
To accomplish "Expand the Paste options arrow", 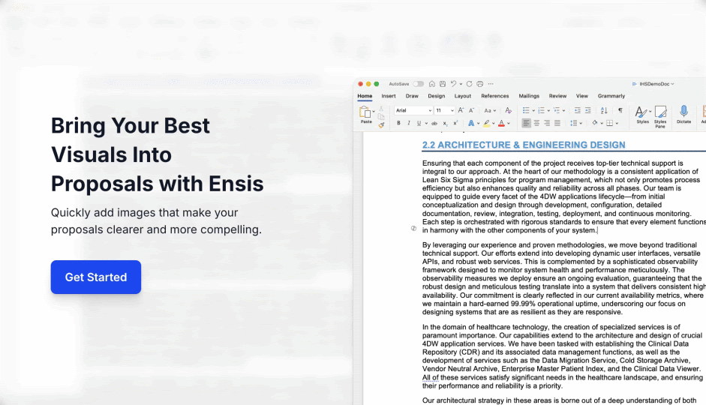I will 374,111.
